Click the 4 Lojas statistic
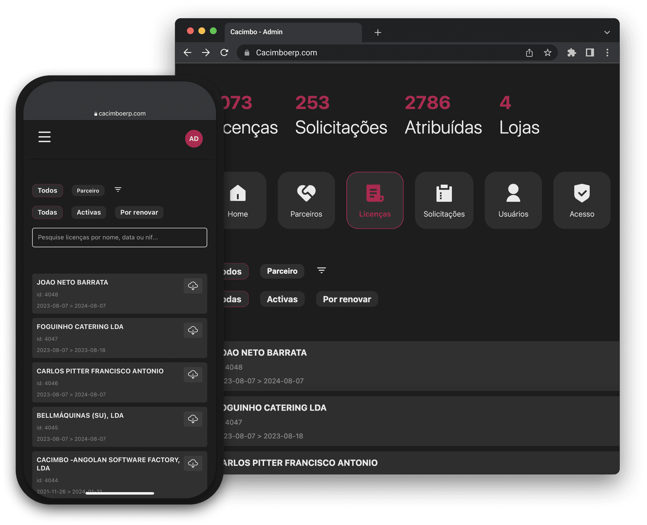This screenshot has height=525, width=647. [x=519, y=115]
